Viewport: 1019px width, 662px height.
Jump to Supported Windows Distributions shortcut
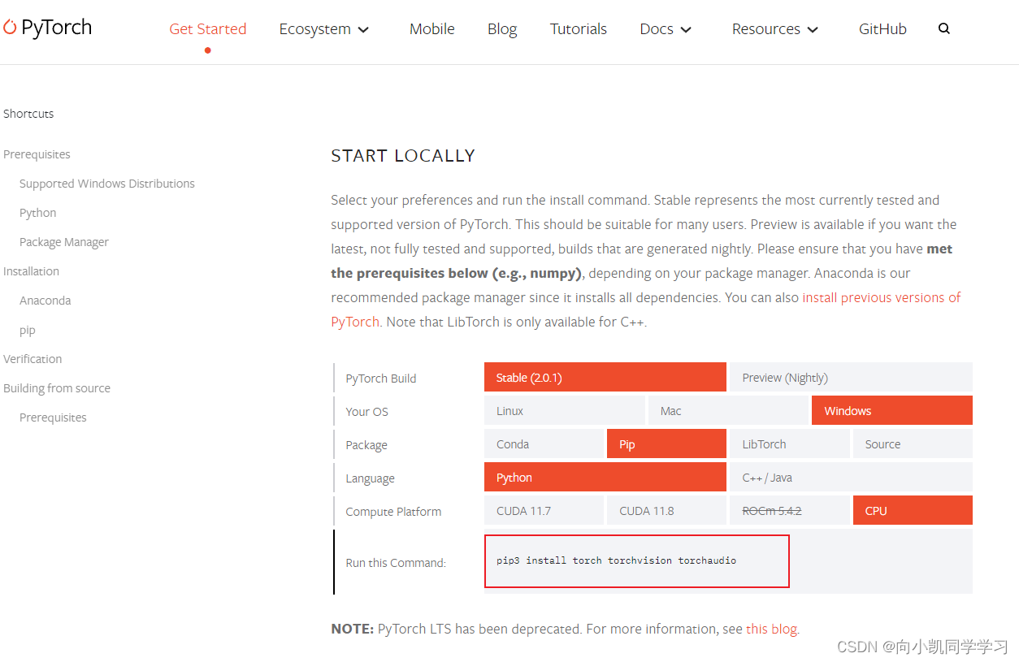(x=107, y=184)
